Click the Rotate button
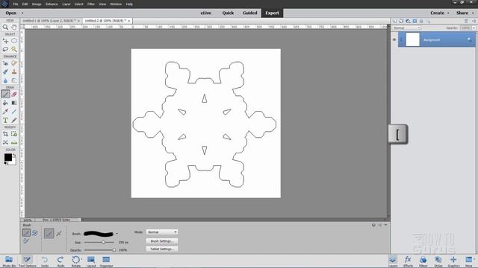 [x=76, y=261]
